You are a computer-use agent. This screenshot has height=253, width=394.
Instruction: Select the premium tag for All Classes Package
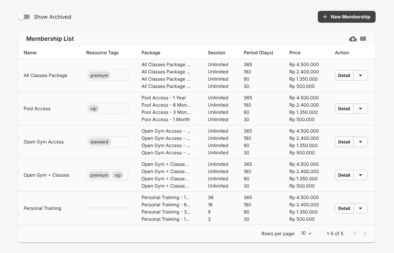(99, 75)
